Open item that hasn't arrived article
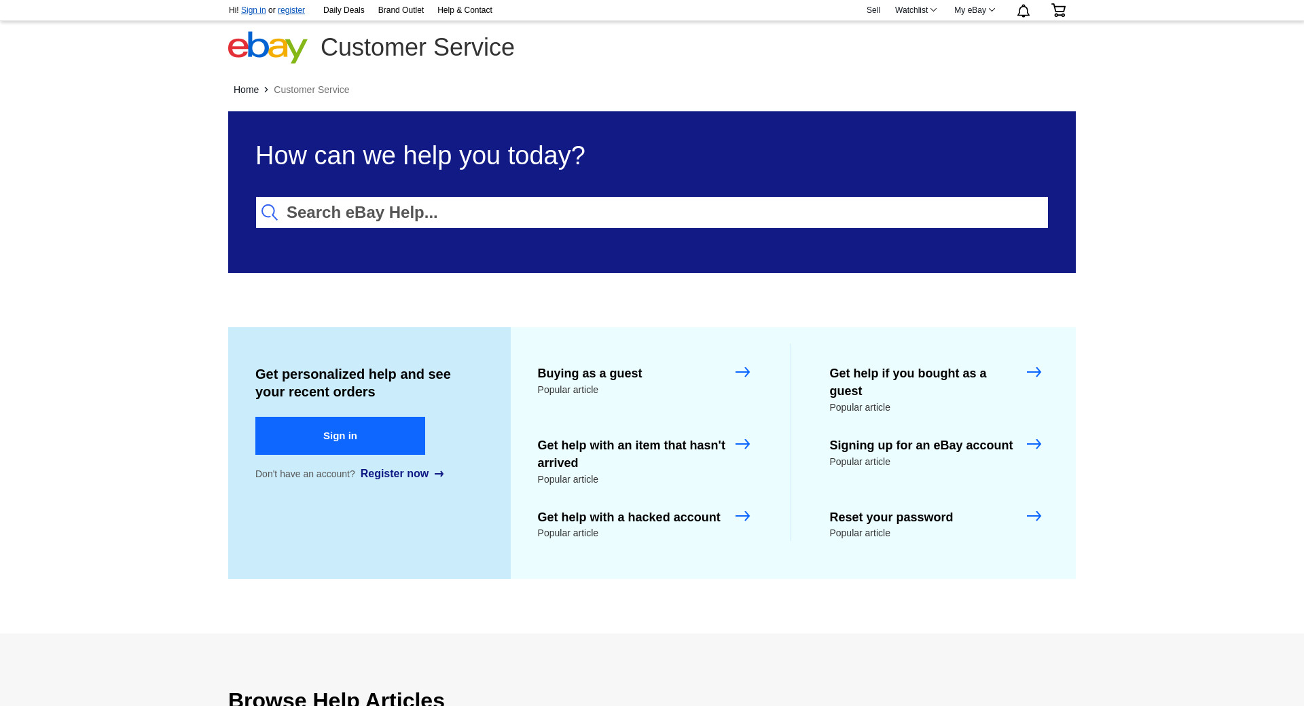1304x706 pixels. tap(632, 454)
